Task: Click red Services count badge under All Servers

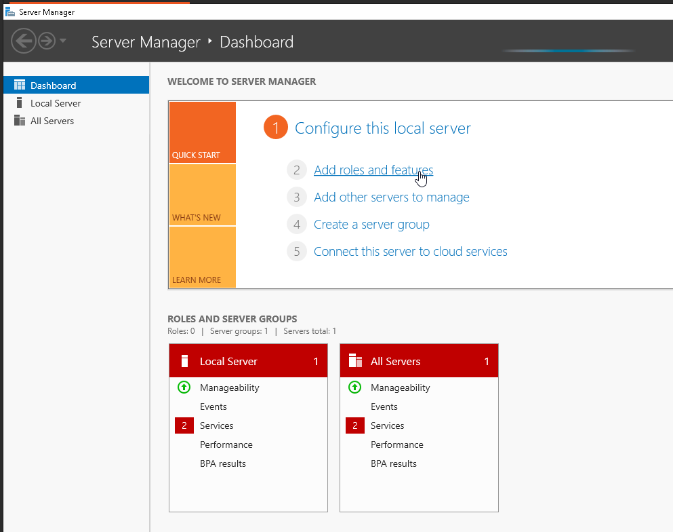Action: [x=354, y=425]
